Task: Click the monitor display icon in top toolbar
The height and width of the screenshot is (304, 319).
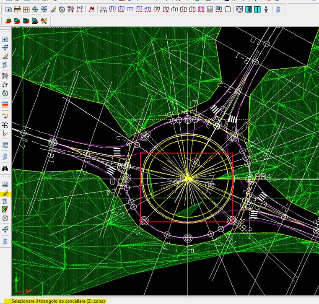Action: 239,9
